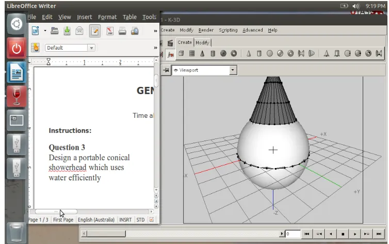Click Writer's vertical scrollbar down arrow
The image size is (389, 244).
(x=156, y=190)
